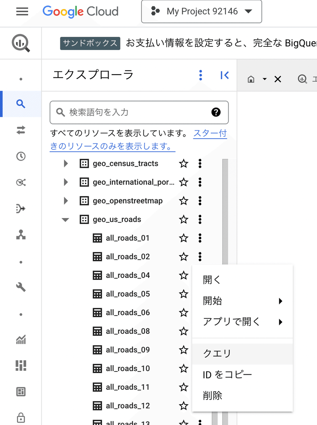The image size is (317, 425).
Task: Open Explorer panel three-dot options menu
Action: [201, 75]
